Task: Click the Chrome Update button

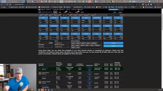Action: [x=158, y=5]
